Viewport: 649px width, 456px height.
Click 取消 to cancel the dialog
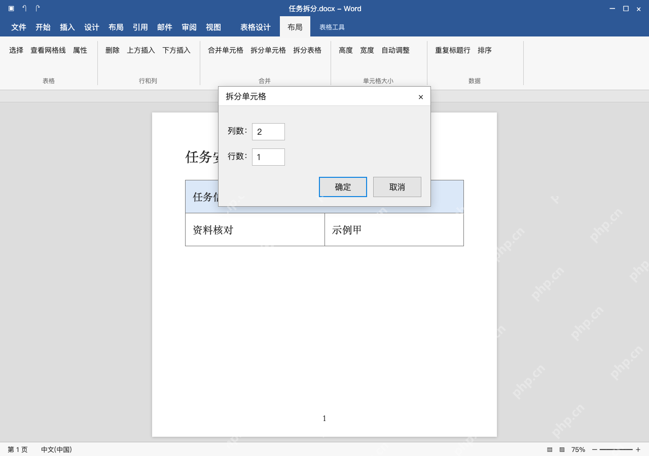point(397,187)
